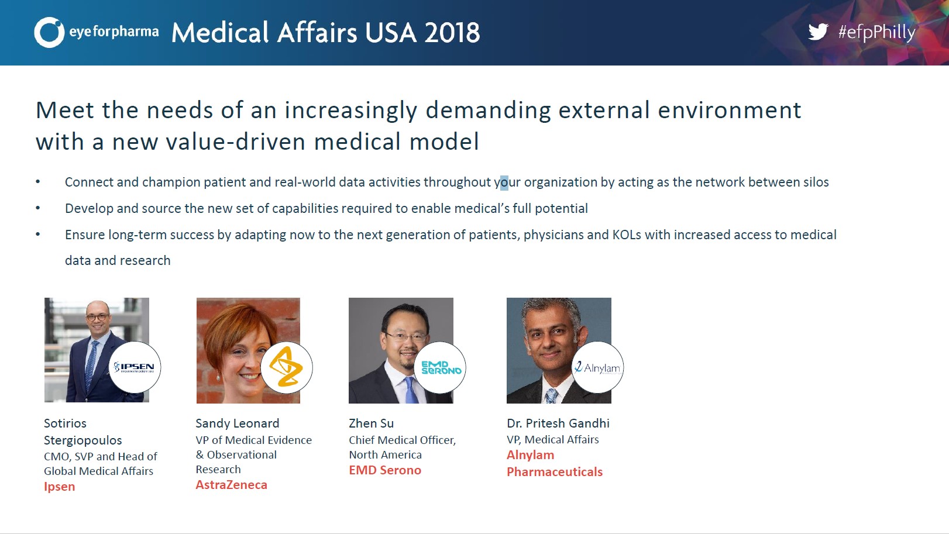Screen dimensions: 949x534
Task: Select the #efpPhilly hashtag text
Action: pos(876,32)
